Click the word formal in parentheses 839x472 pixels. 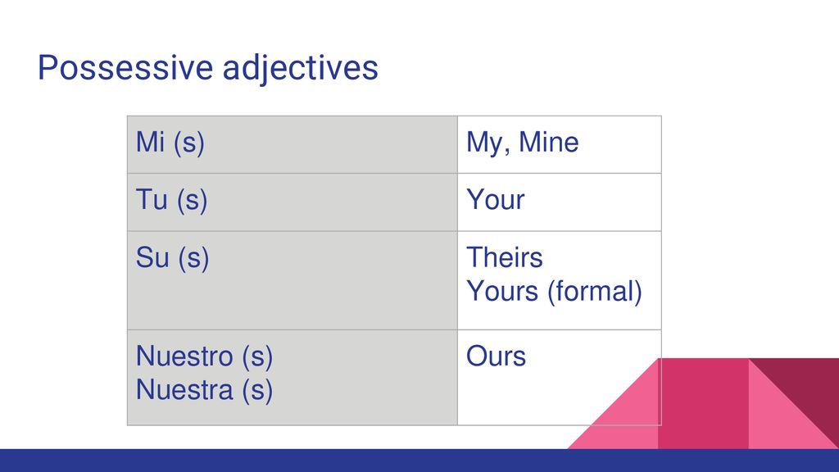point(594,292)
